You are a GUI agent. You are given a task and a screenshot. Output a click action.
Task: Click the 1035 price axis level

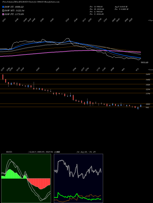148,104
